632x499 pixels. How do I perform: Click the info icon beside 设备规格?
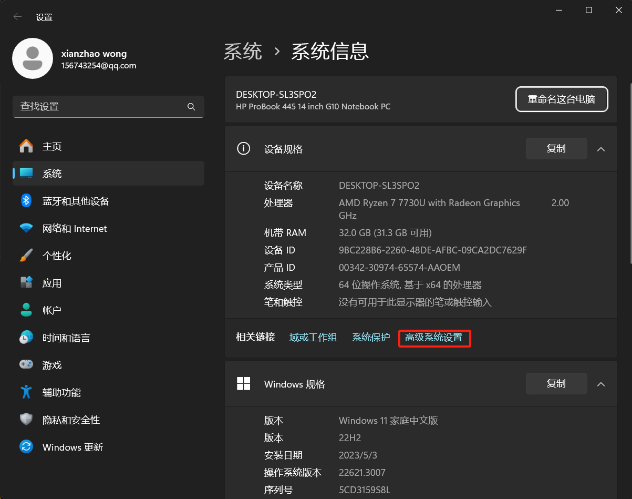pyautogui.click(x=244, y=149)
